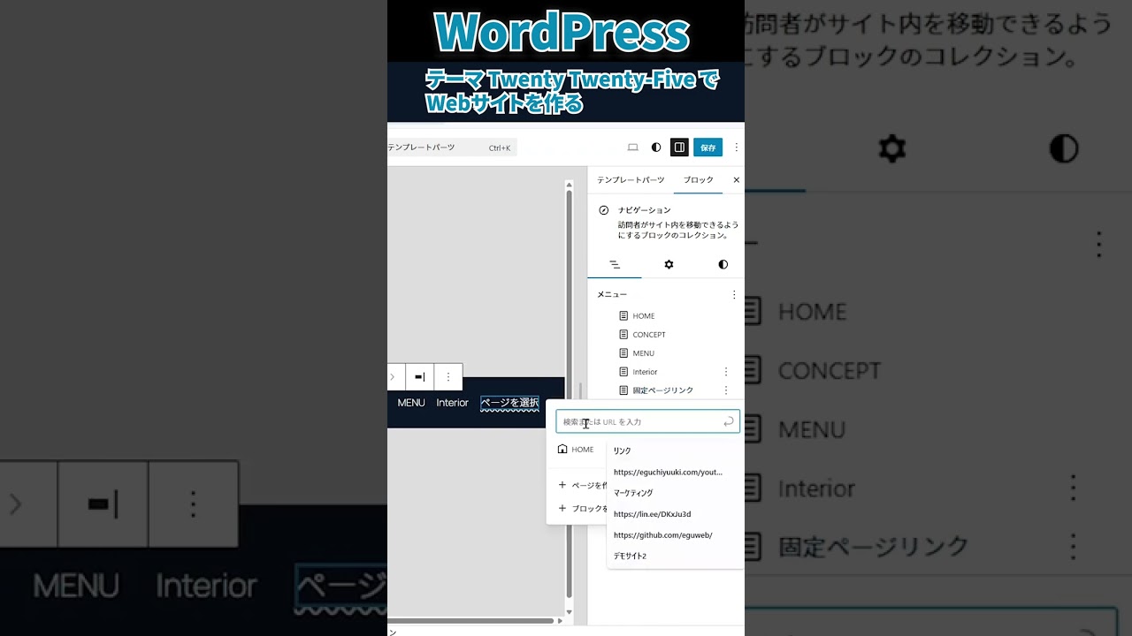1132x636 pixels.
Task: Open options kebab for 固定ページリンク item
Action: [x=726, y=390]
